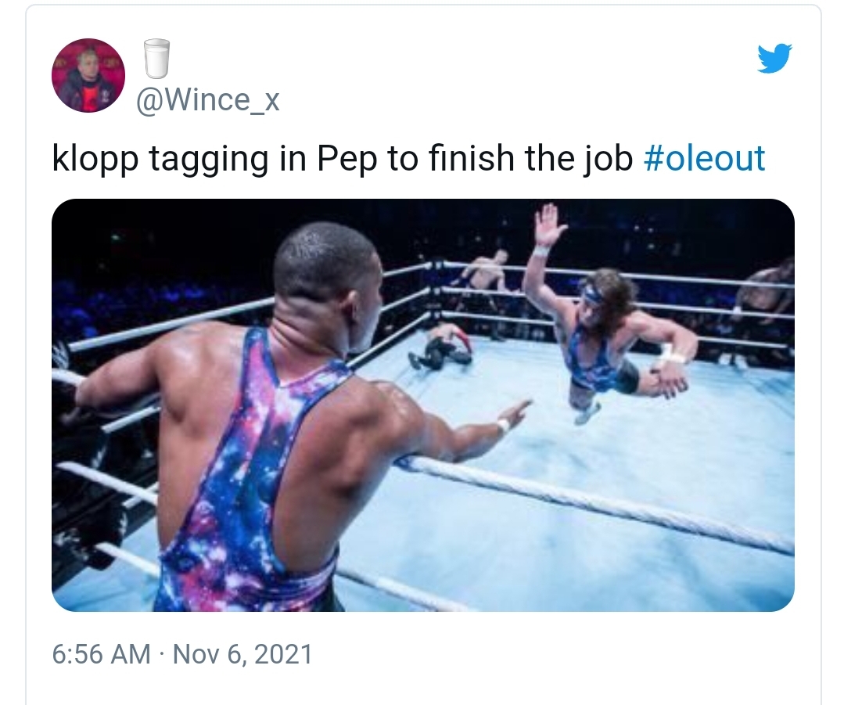Screen dimensions: 844x705
Task: Click the milk glass emoji display name
Action: 156,59
